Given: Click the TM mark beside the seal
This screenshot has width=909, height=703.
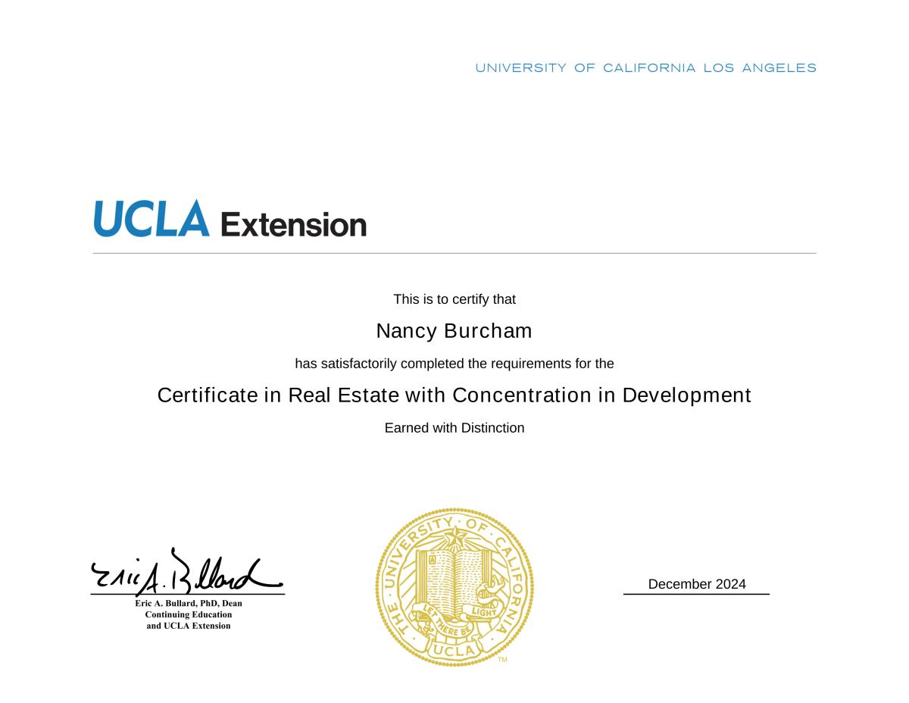Looking at the screenshot, I should [x=502, y=660].
